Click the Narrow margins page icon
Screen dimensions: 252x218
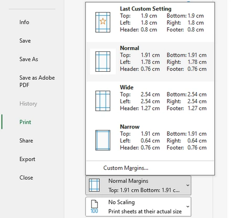[x=103, y=140]
